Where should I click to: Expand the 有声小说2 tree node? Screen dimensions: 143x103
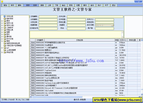click(x=2, y=26)
